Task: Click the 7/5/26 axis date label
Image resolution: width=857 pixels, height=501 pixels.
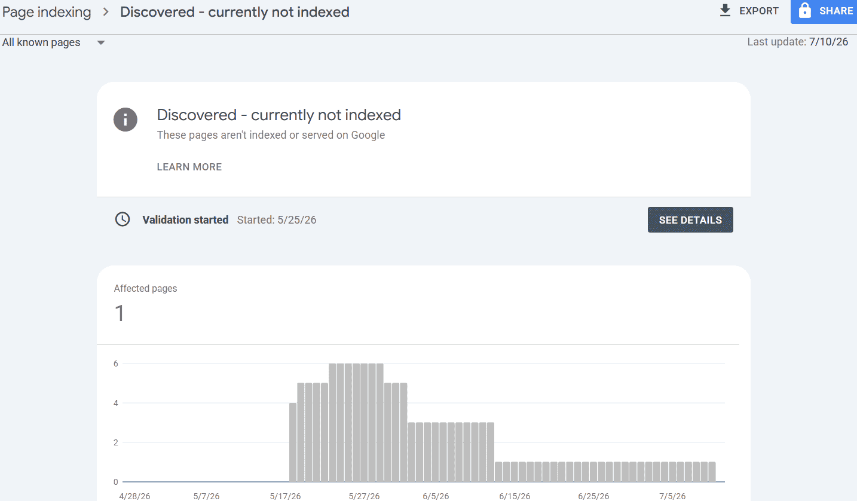Action: coord(672,496)
